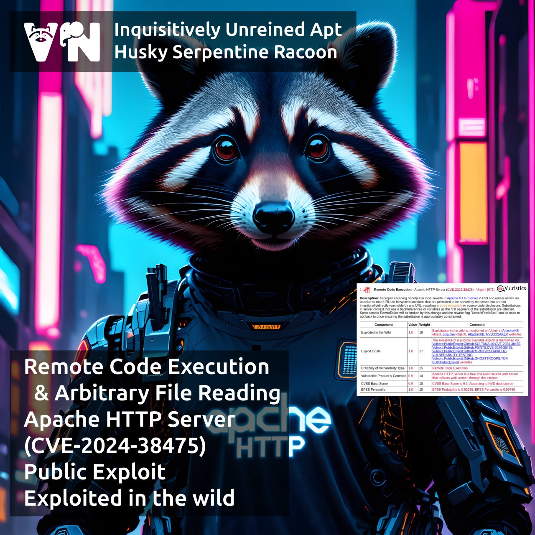535x535 pixels.
Task: Click the orange code execution link
Action: pos(451,306)
